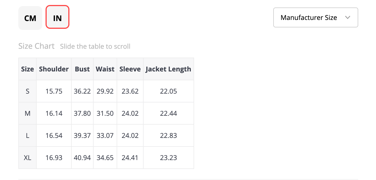The width and height of the screenshot is (376, 180).
Task: Click the S shoulder value 15.75
Action: tap(54, 91)
